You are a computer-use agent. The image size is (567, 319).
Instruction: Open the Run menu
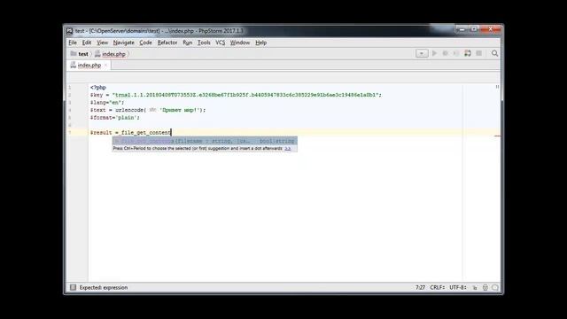(187, 43)
